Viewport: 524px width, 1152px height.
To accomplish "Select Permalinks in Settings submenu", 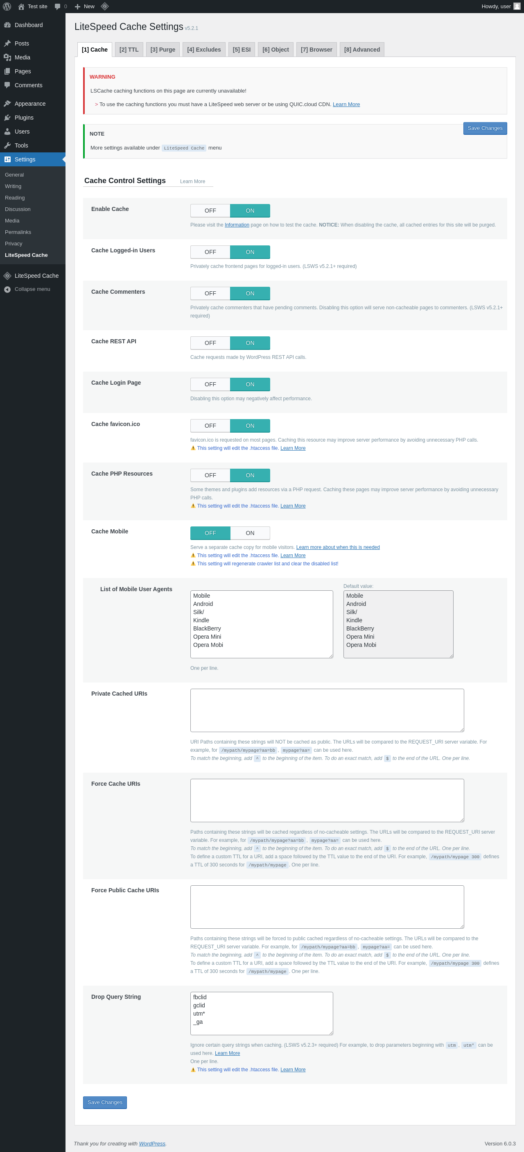I will (x=18, y=232).
